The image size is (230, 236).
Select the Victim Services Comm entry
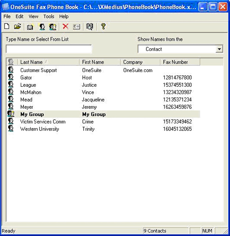(x=43, y=122)
